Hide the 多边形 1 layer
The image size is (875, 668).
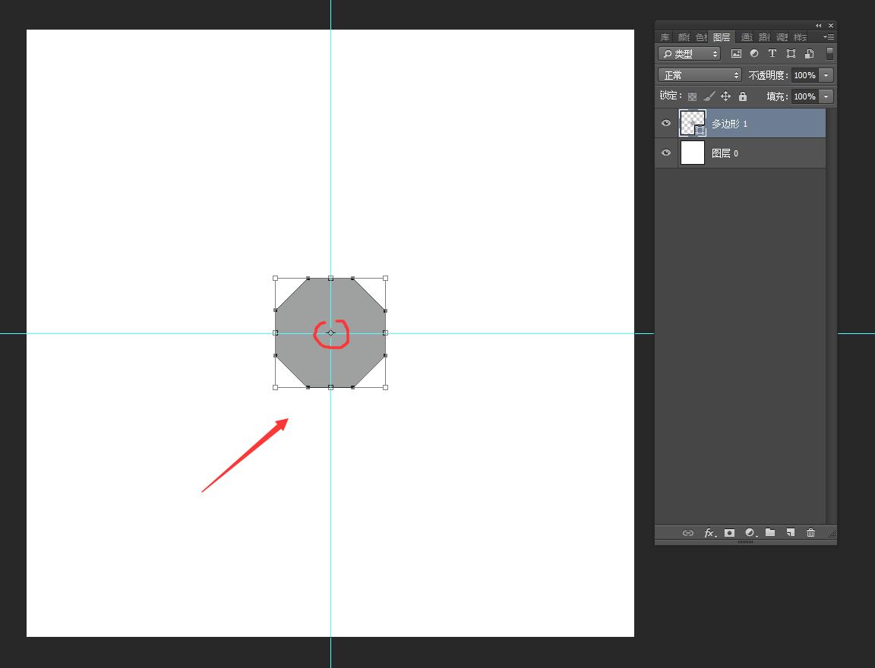[666, 123]
